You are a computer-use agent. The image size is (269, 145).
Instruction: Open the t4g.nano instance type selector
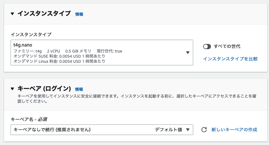97,53
